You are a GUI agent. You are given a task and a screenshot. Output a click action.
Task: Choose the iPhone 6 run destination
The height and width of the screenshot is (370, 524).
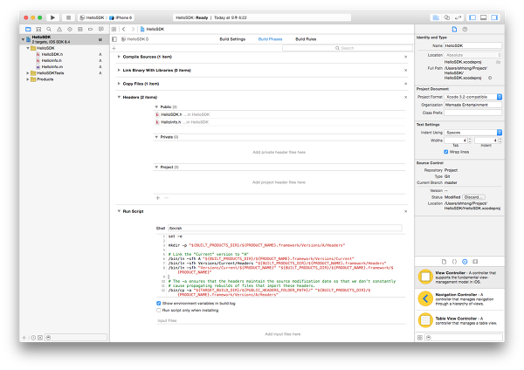click(121, 17)
